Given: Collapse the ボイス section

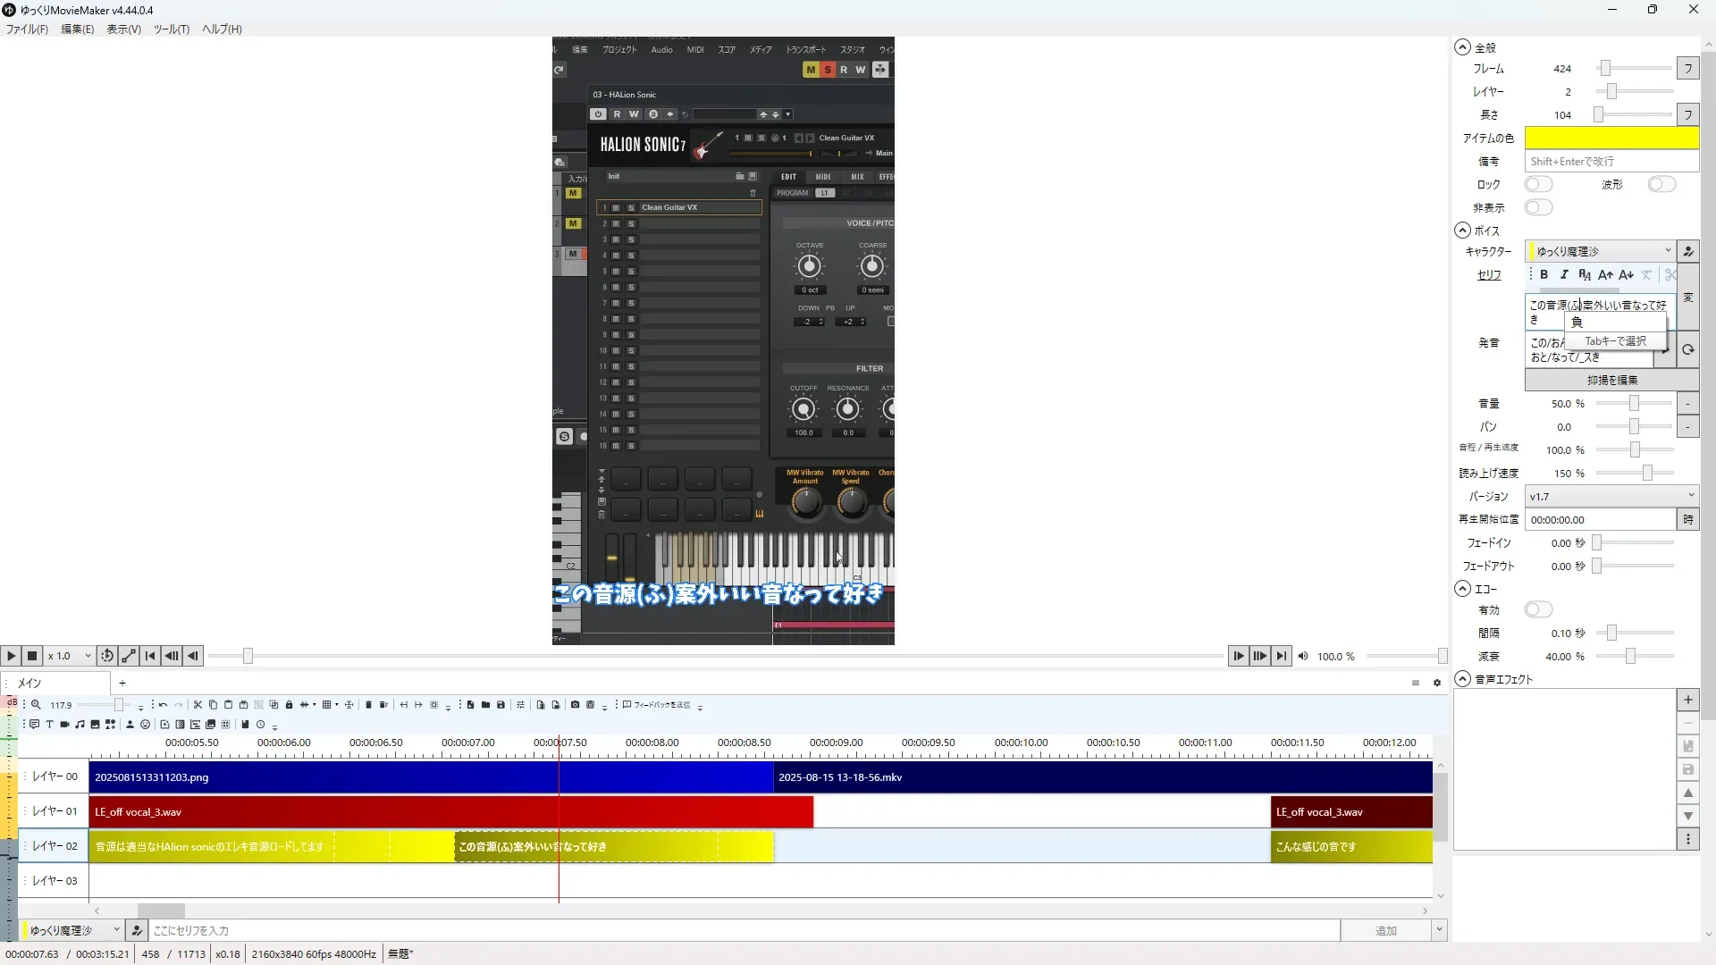Looking at the screenshot, I should (1462, 231).
